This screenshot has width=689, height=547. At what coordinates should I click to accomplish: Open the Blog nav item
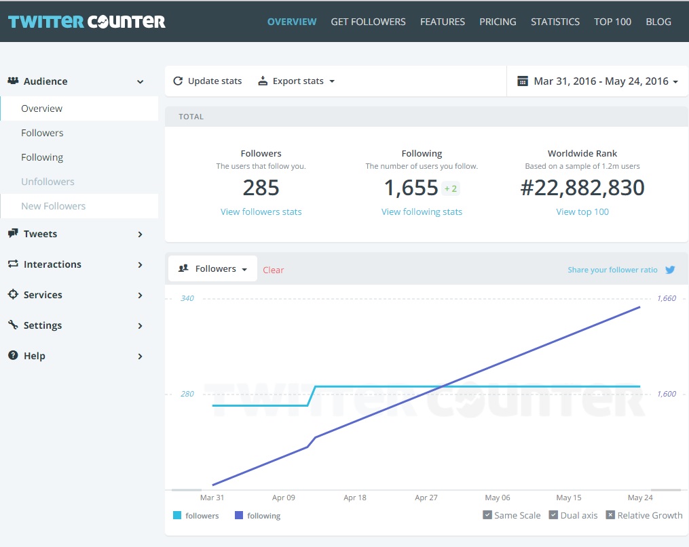point(658,22)
